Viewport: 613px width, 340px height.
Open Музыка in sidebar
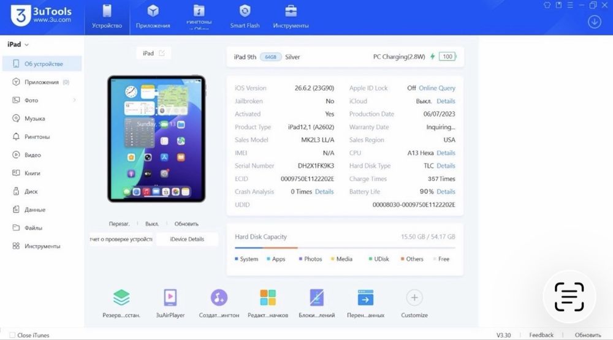42,118
